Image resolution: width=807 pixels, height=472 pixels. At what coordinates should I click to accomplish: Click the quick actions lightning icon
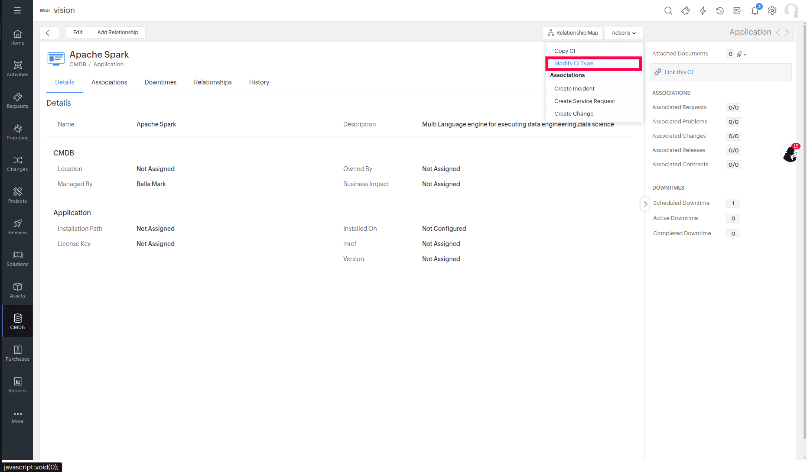pyautogui.click(x=703, y=11)
